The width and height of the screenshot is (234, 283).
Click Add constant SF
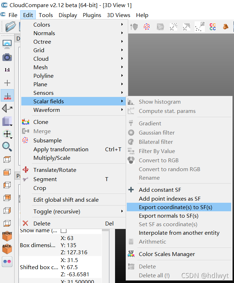pyautogui.click(x=179, y=190)
